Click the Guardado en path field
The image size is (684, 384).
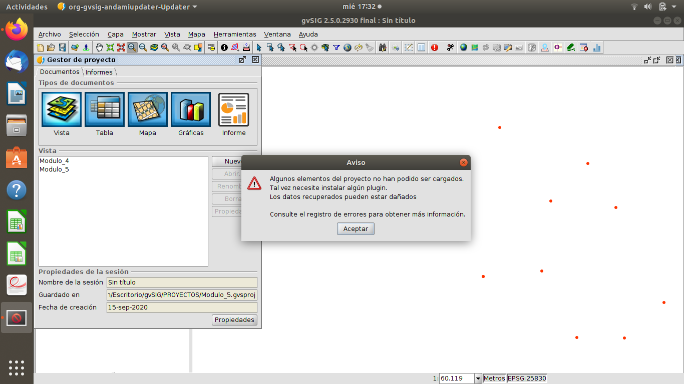click(x=182, y=295)
